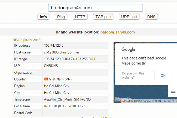Click the Region value Ho Chi Minh City

[57, 86]
